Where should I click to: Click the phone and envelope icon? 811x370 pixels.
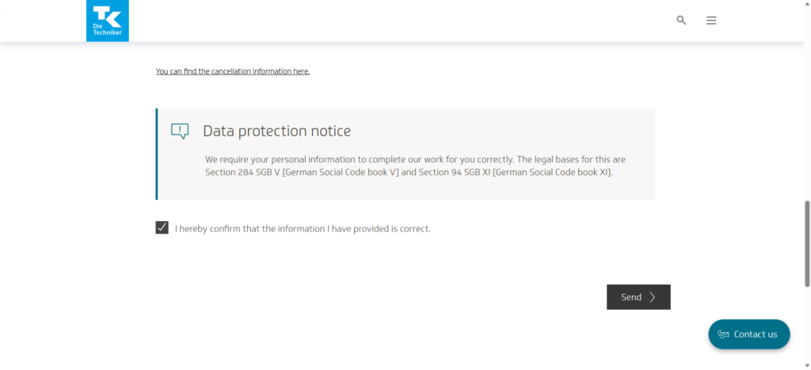723,334
